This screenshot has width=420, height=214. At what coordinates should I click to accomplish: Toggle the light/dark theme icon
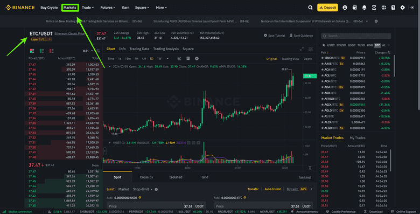(x=412, y=8)
